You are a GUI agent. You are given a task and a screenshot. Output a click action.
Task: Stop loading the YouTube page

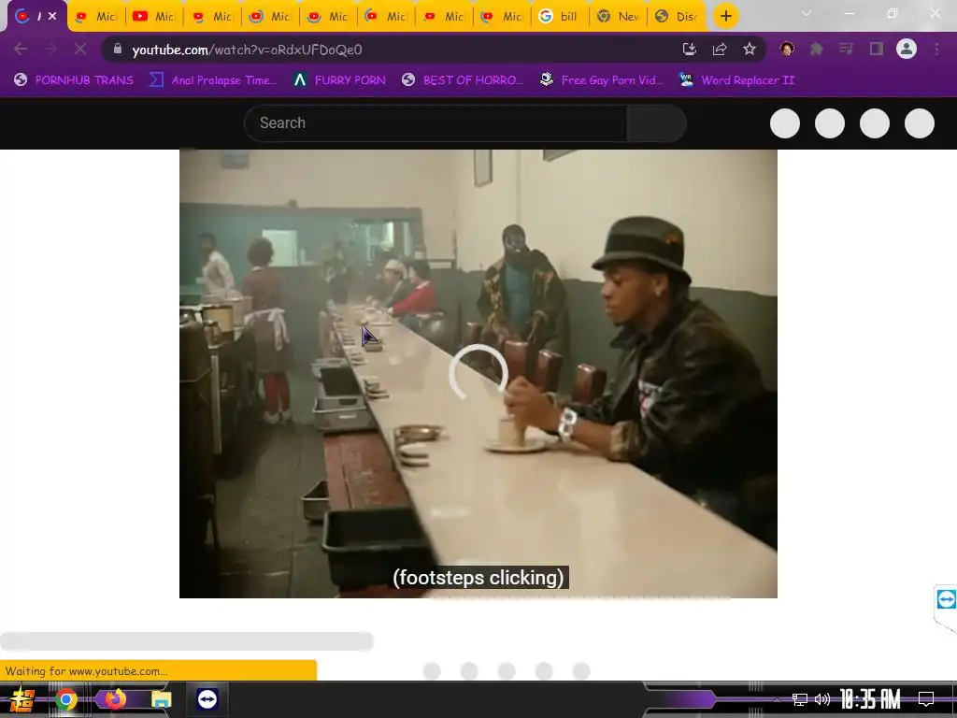pos(80,49)
